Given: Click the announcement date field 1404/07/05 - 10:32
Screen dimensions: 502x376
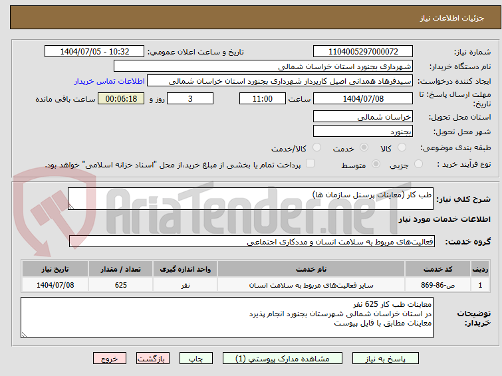Looking at the screenshot, I should (x=94, y=52).
